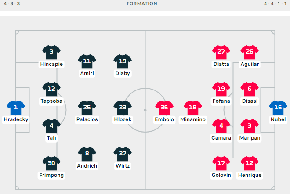Click the FORMATION header label
This screenshot has height=194, width=290.
coord(142,4)
